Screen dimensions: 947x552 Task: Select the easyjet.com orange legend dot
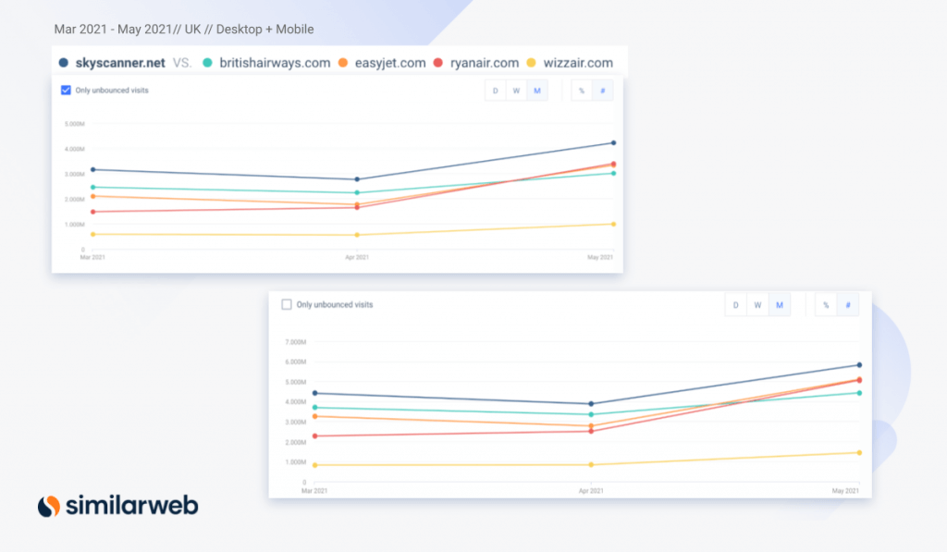tap(343, 63)
